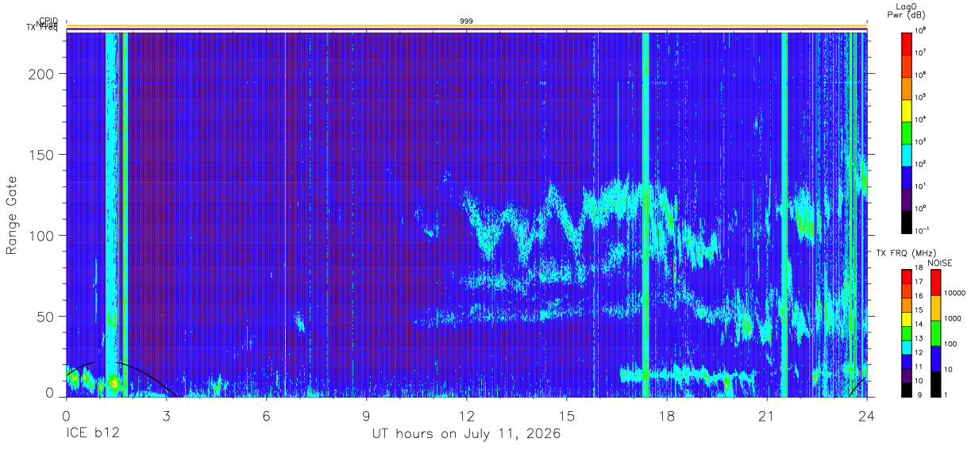This screenshot has width=975, height=450.
Task: Click the 'NOISE' colorbar title
Action: (939, 263)
